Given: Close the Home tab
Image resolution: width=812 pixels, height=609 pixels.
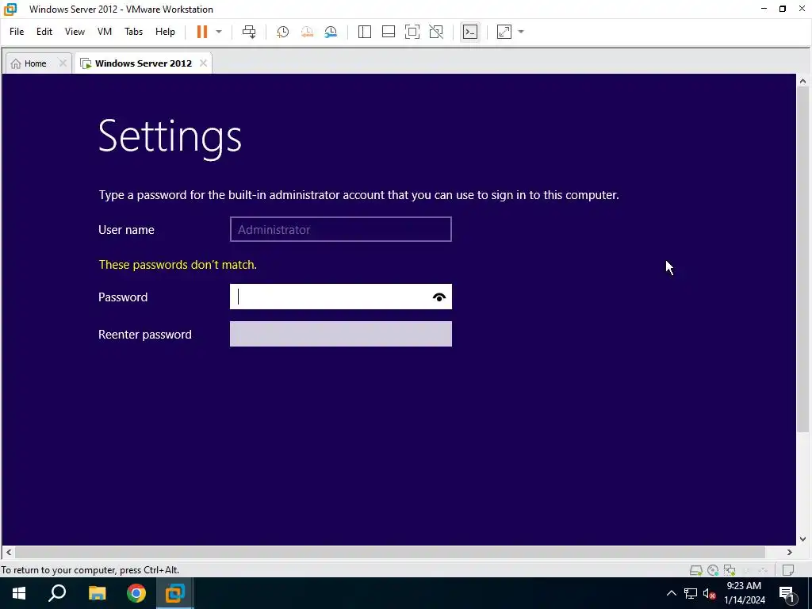Looking at the screenshot, I should (63, 63).
